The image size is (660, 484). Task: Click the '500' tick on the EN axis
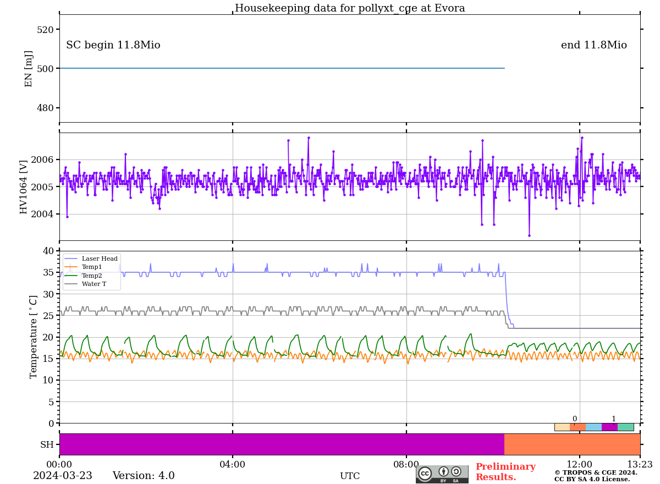46,69
